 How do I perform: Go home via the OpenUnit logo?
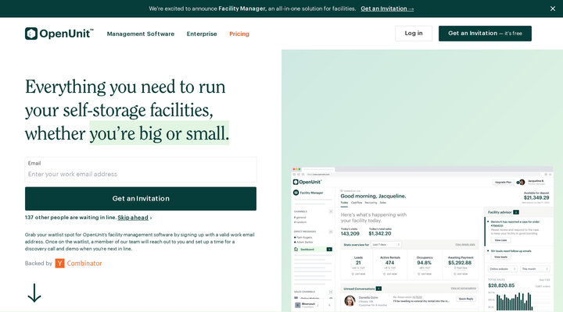(59, 34)
